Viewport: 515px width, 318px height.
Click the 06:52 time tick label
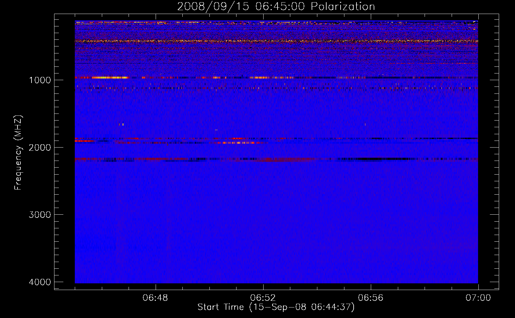[263, 298]
